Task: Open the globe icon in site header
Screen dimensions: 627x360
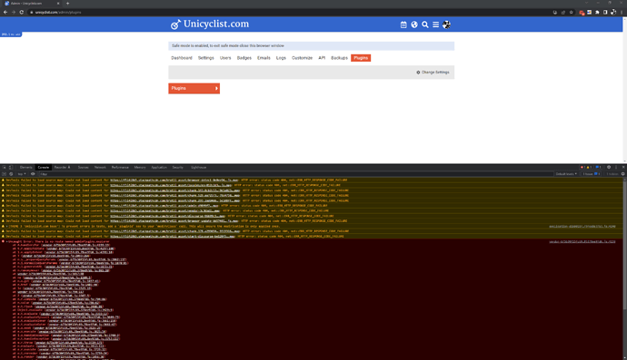Action: 414,24
